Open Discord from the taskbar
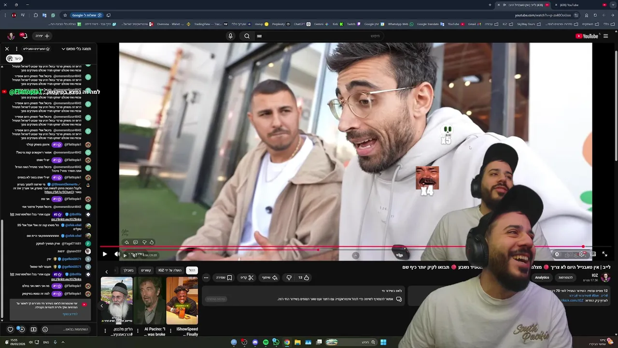The height and width of the screenshot is (348, 618). click(255, 342)
